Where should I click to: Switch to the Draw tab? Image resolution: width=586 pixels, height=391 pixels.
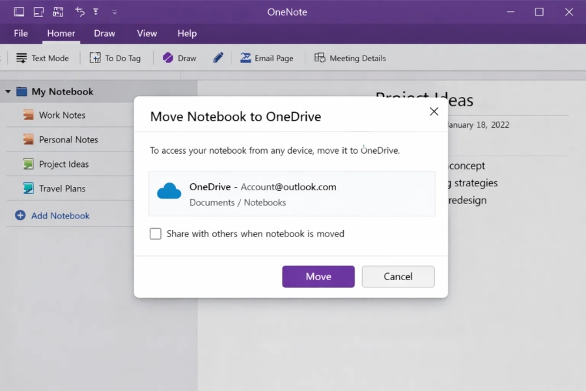[x=104, y=33]
